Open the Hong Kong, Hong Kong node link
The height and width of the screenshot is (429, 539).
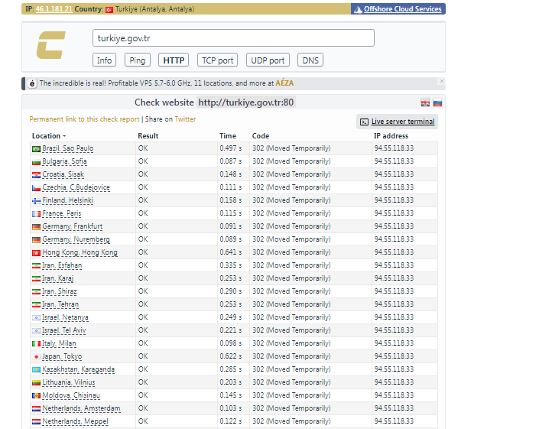[x=80, y=252]
